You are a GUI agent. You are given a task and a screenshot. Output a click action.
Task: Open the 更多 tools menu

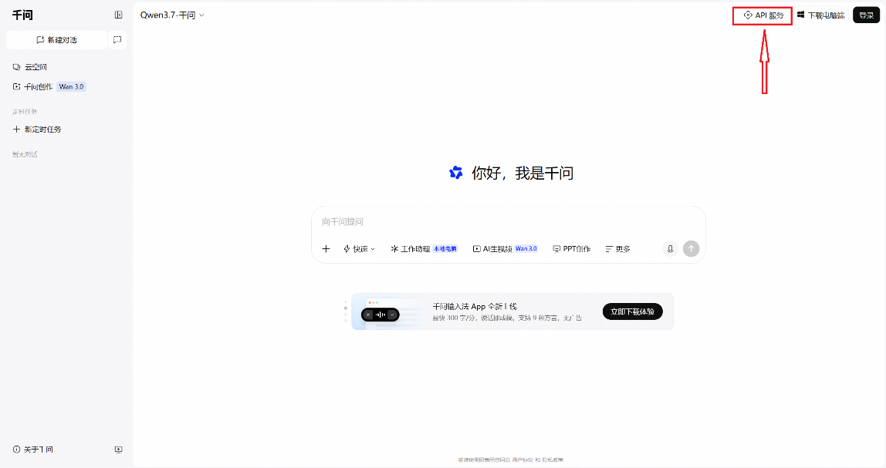(x=617, y=249)
